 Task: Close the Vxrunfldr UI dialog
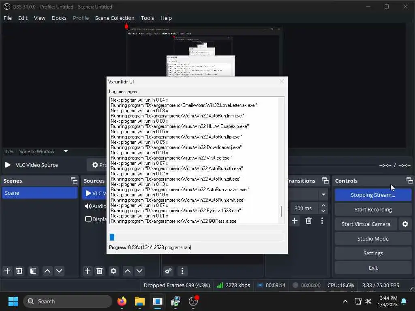click(x=282, y=81)
